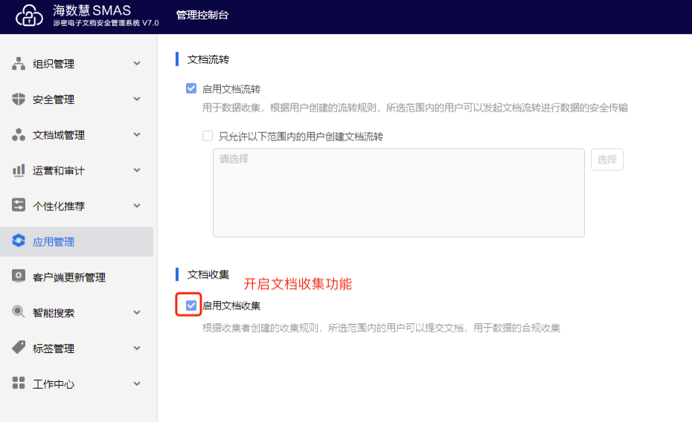Click the 客户端更新管理 icon
692x422 pixels.
click(19, 276)
